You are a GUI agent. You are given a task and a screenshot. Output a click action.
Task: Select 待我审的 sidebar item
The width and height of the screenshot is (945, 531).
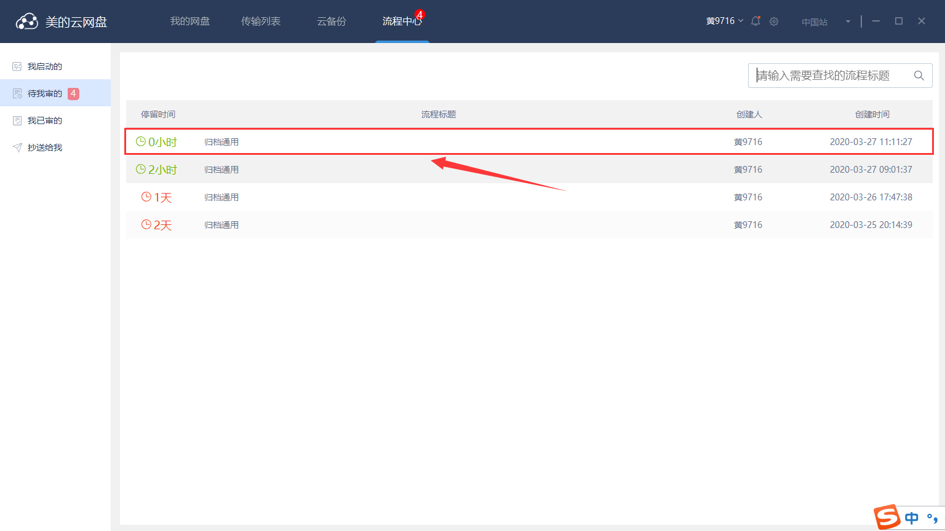[45, 93]
